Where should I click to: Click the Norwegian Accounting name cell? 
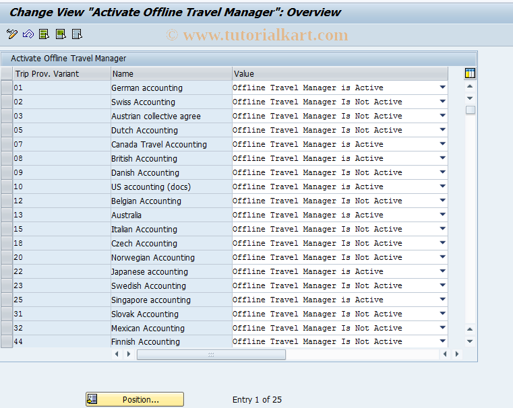(171, 257)
